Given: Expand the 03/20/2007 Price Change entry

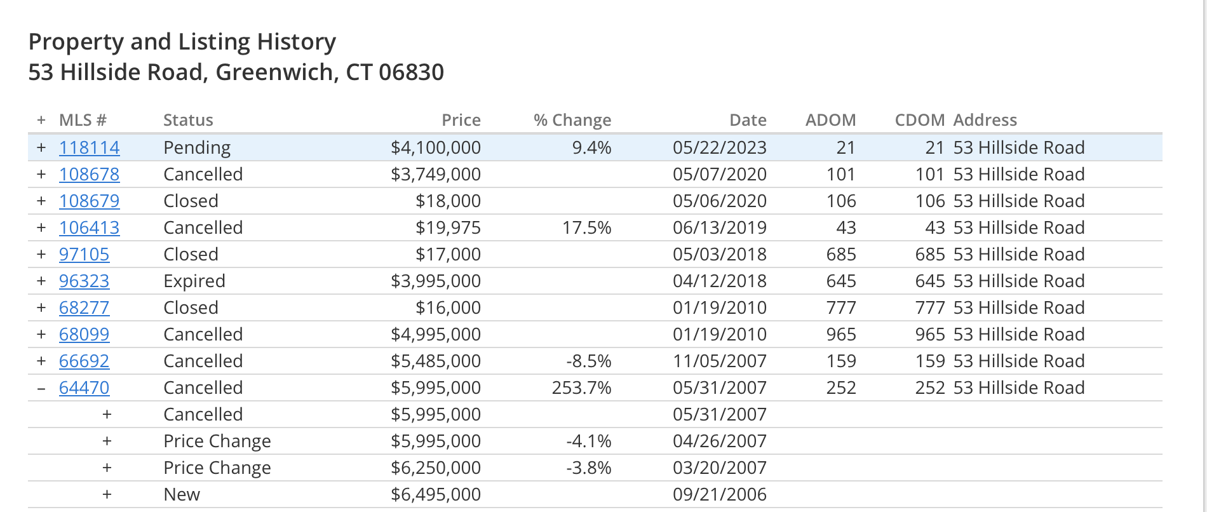Looking at the screenshot, I should coord(107,468).
